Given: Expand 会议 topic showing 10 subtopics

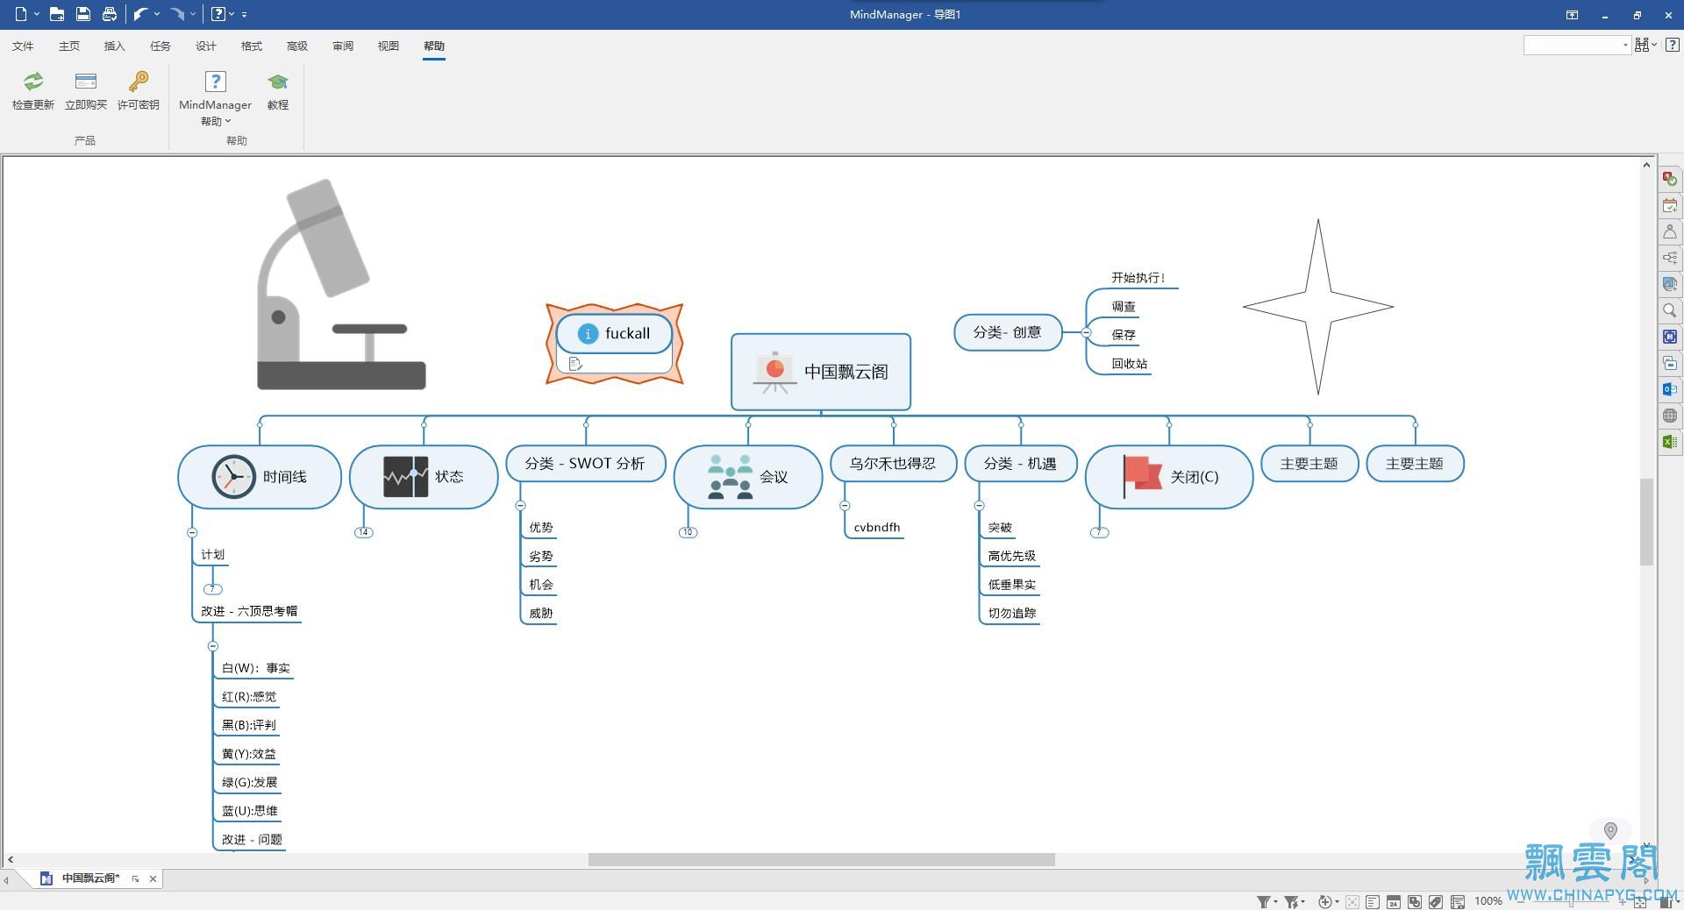Looking at the screenshot, I should (x=688, y=532).
